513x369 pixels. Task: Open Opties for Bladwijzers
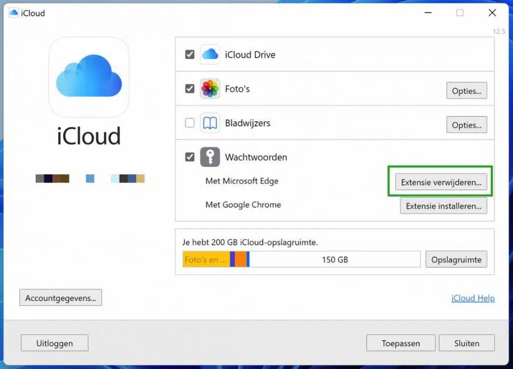466,125
